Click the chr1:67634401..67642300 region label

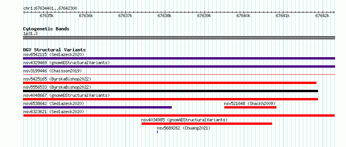coord(50,9)
